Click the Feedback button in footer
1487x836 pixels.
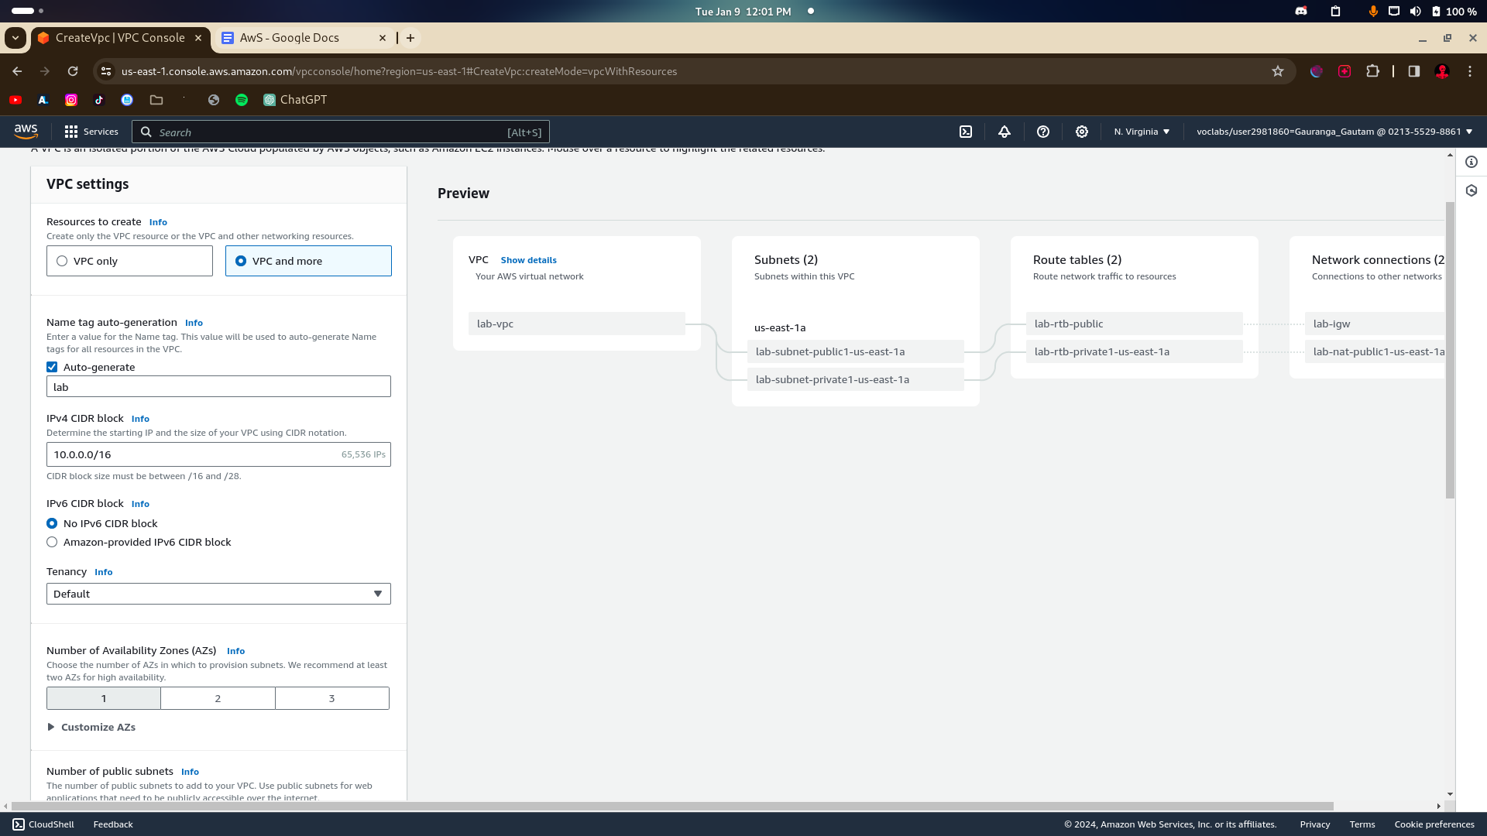[x=113, y=824]
